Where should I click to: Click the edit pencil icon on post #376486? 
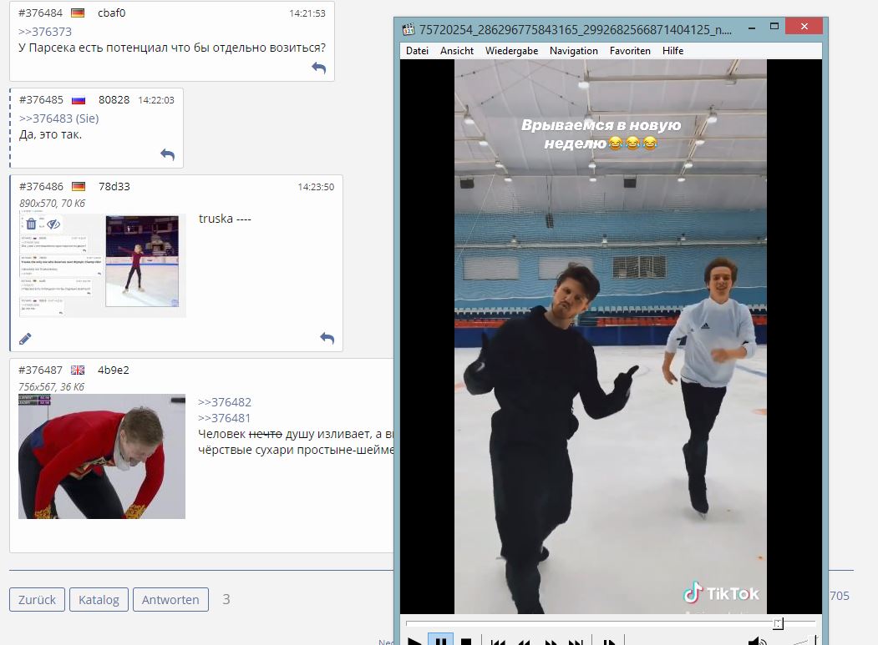25,339
